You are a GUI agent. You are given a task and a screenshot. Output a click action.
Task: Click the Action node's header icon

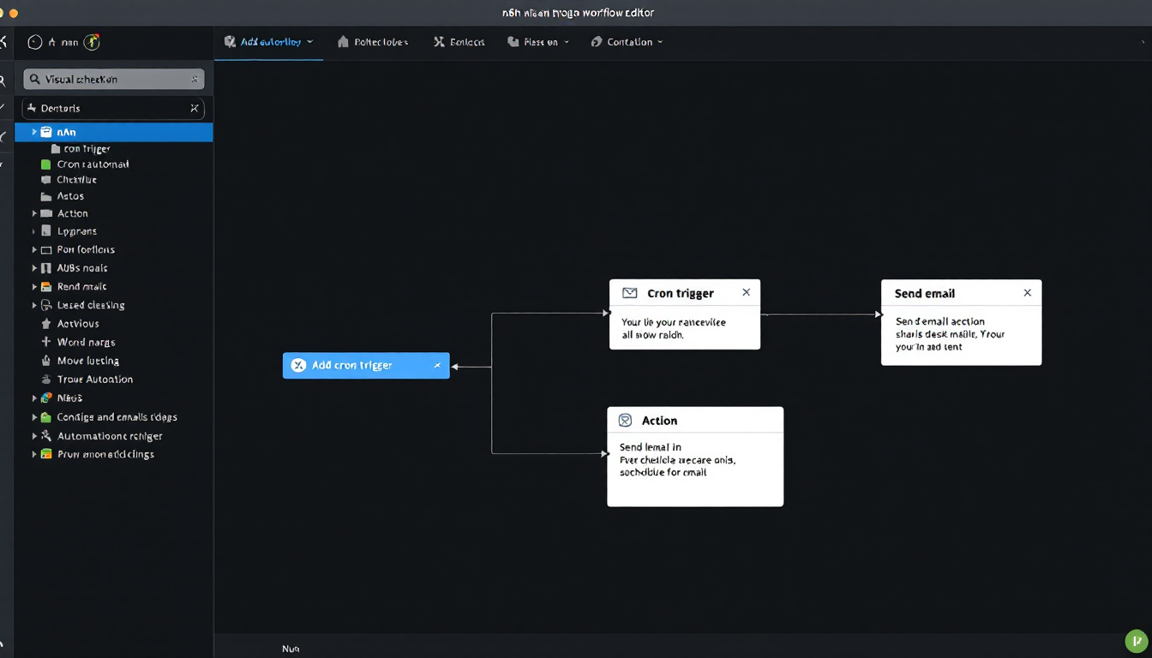coord(625,421)
